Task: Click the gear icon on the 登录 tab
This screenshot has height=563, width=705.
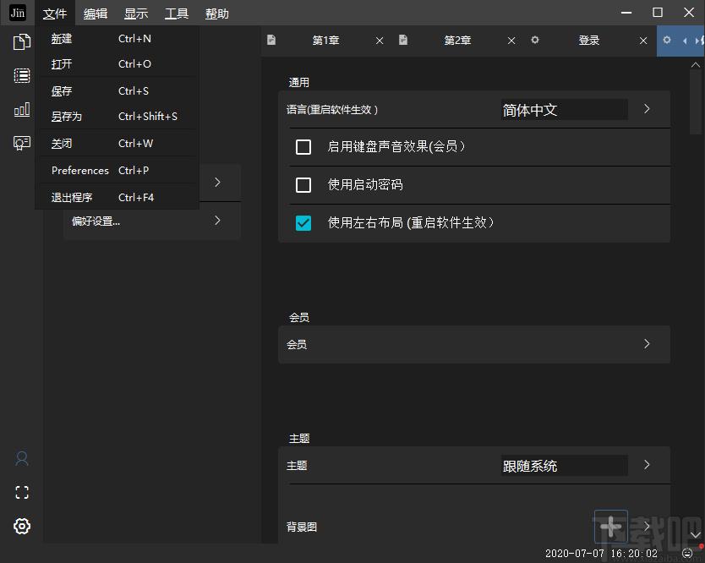Action: coord(536,40)
